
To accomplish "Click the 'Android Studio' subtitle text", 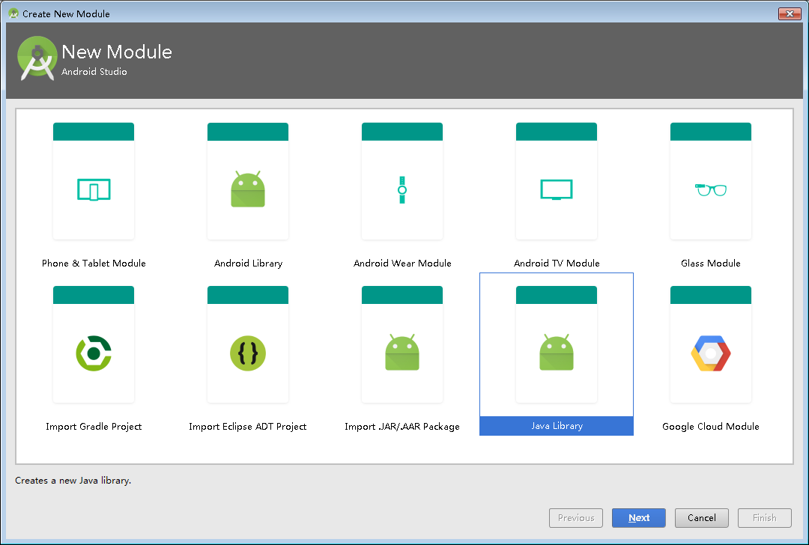I will click(x=94, y=72).
